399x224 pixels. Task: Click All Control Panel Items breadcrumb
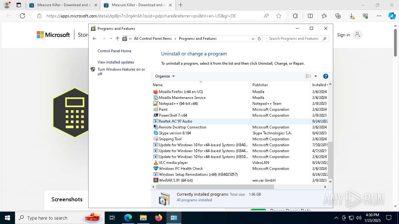pos(153,39)
